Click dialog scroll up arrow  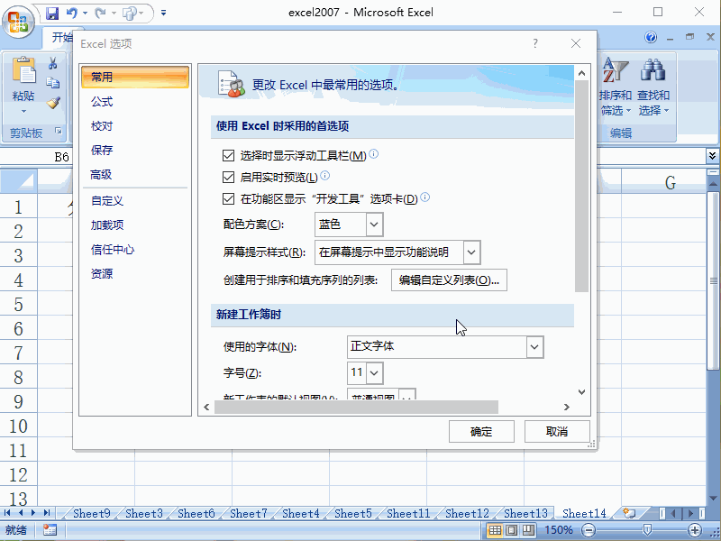(x=581, y=73)
